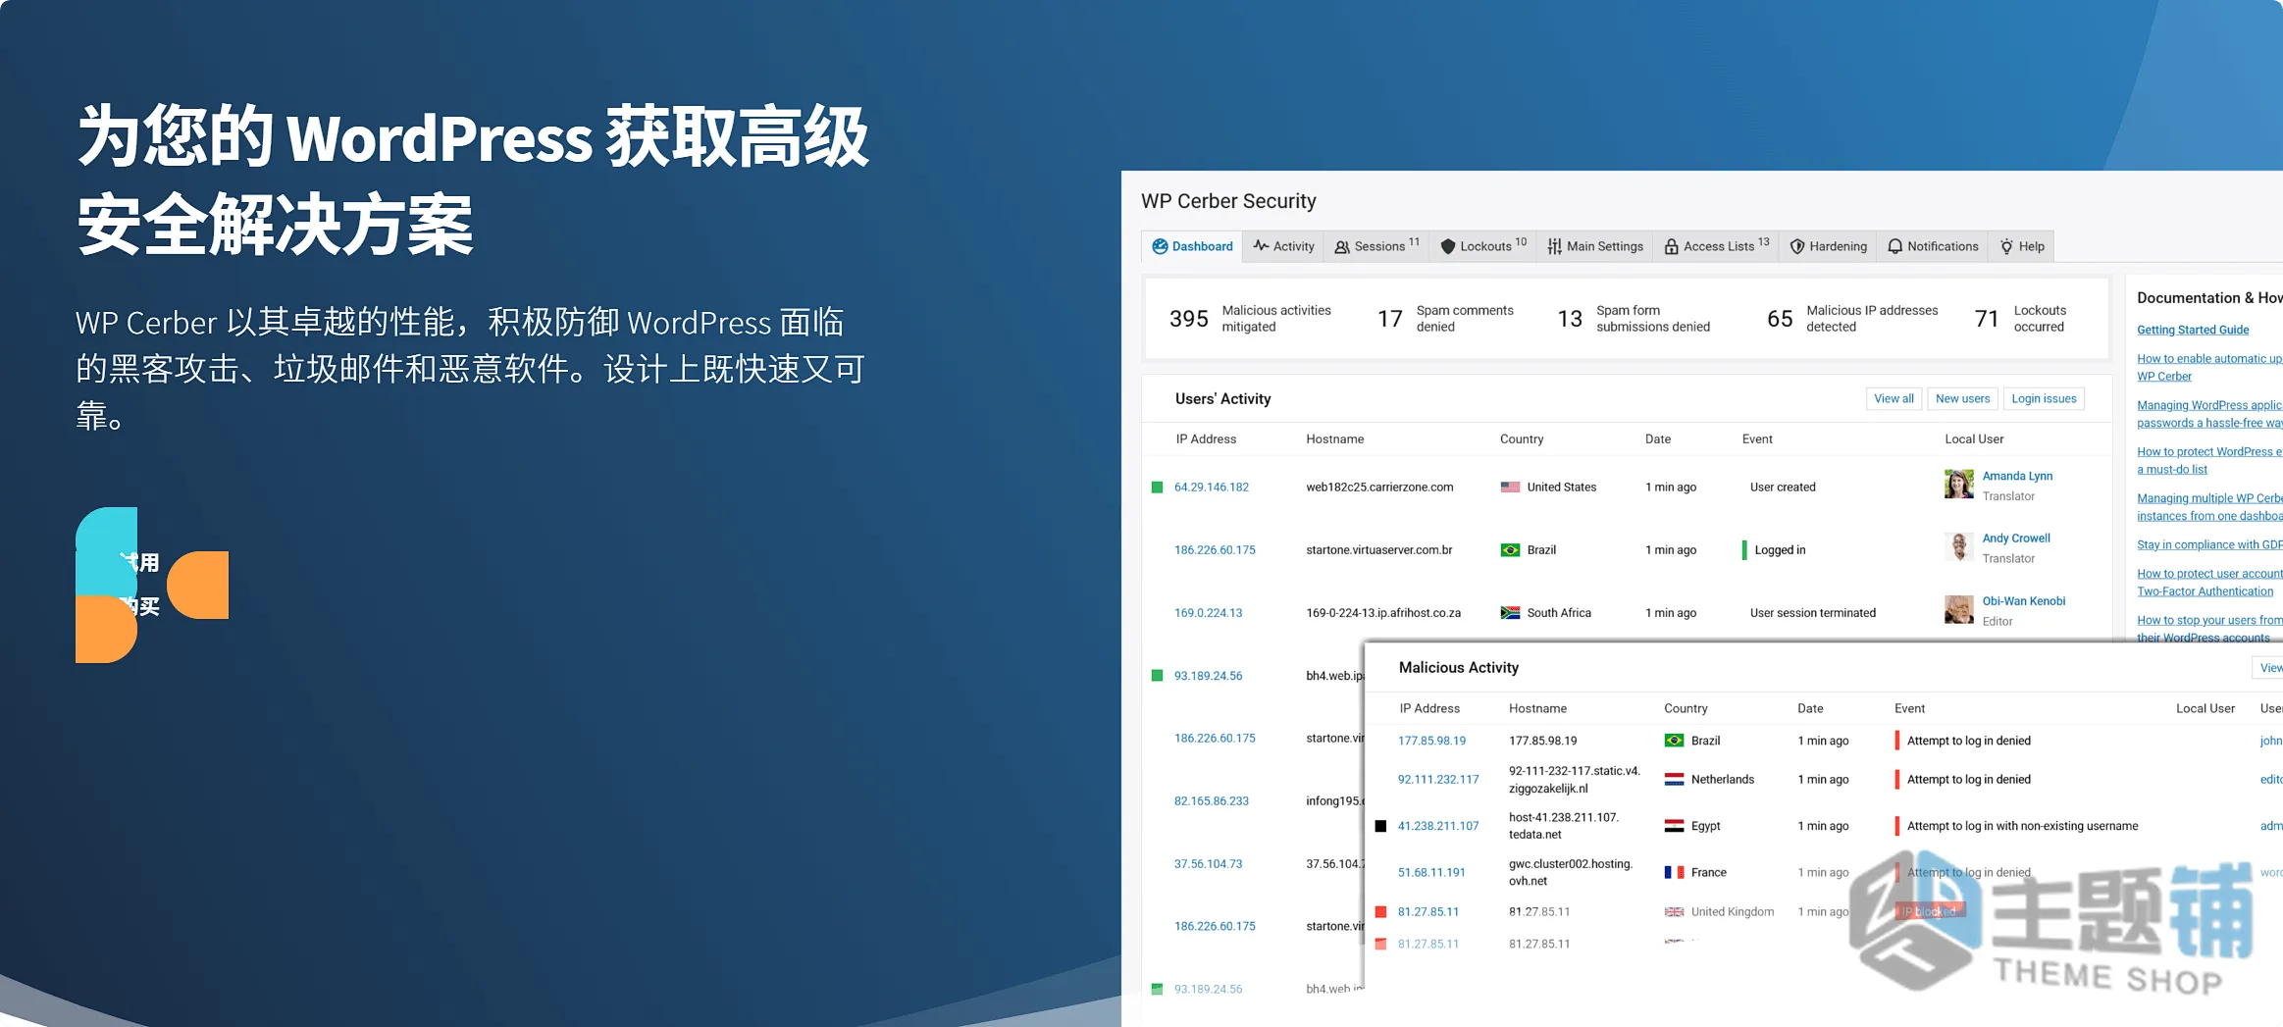
Task: Click malicious IP 177.85.98.19 link
Action: tap(1431, 741)
